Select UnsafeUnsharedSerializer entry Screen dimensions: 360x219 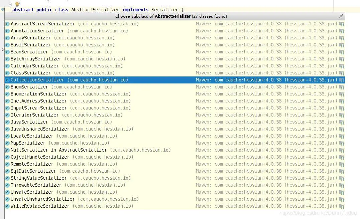point(175,199)
